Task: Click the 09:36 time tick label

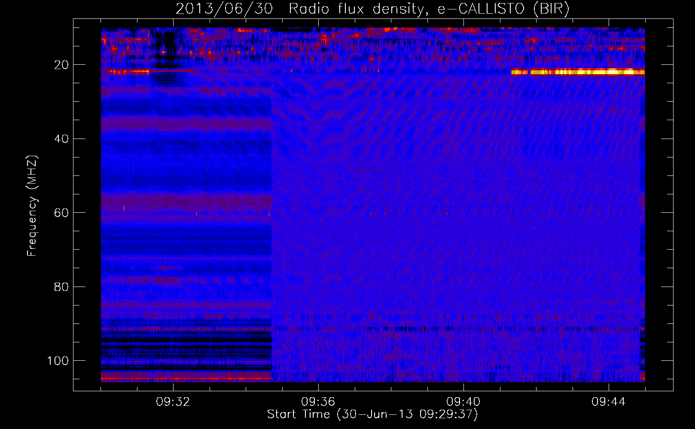Action: [x=318, y=402]
